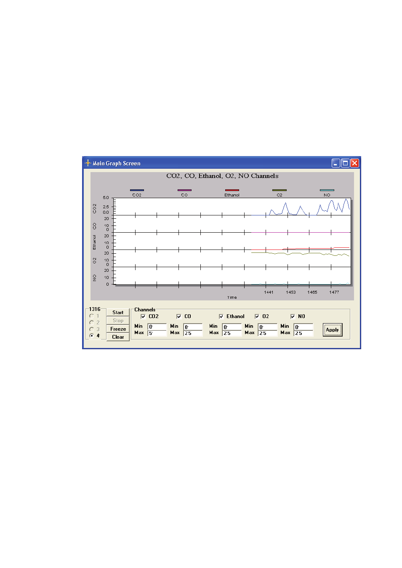Click the Clear button
402x568 pixels.
(118, 337)
